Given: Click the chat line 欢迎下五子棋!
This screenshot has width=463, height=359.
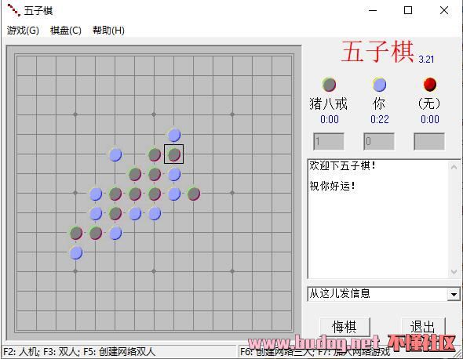Looking at the screenshot, I should [x=342, y=166].
